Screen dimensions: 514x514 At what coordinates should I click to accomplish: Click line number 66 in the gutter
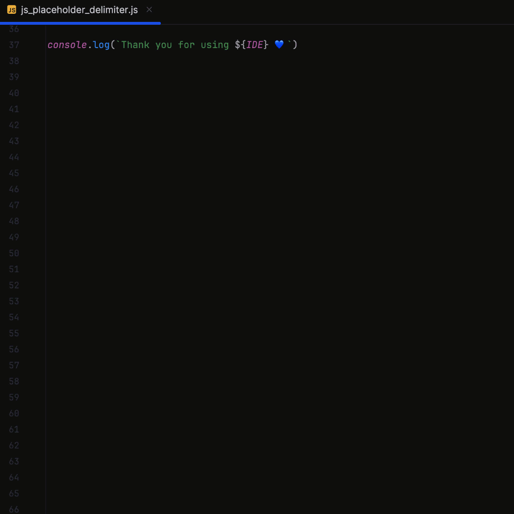(x=14, y=509)
